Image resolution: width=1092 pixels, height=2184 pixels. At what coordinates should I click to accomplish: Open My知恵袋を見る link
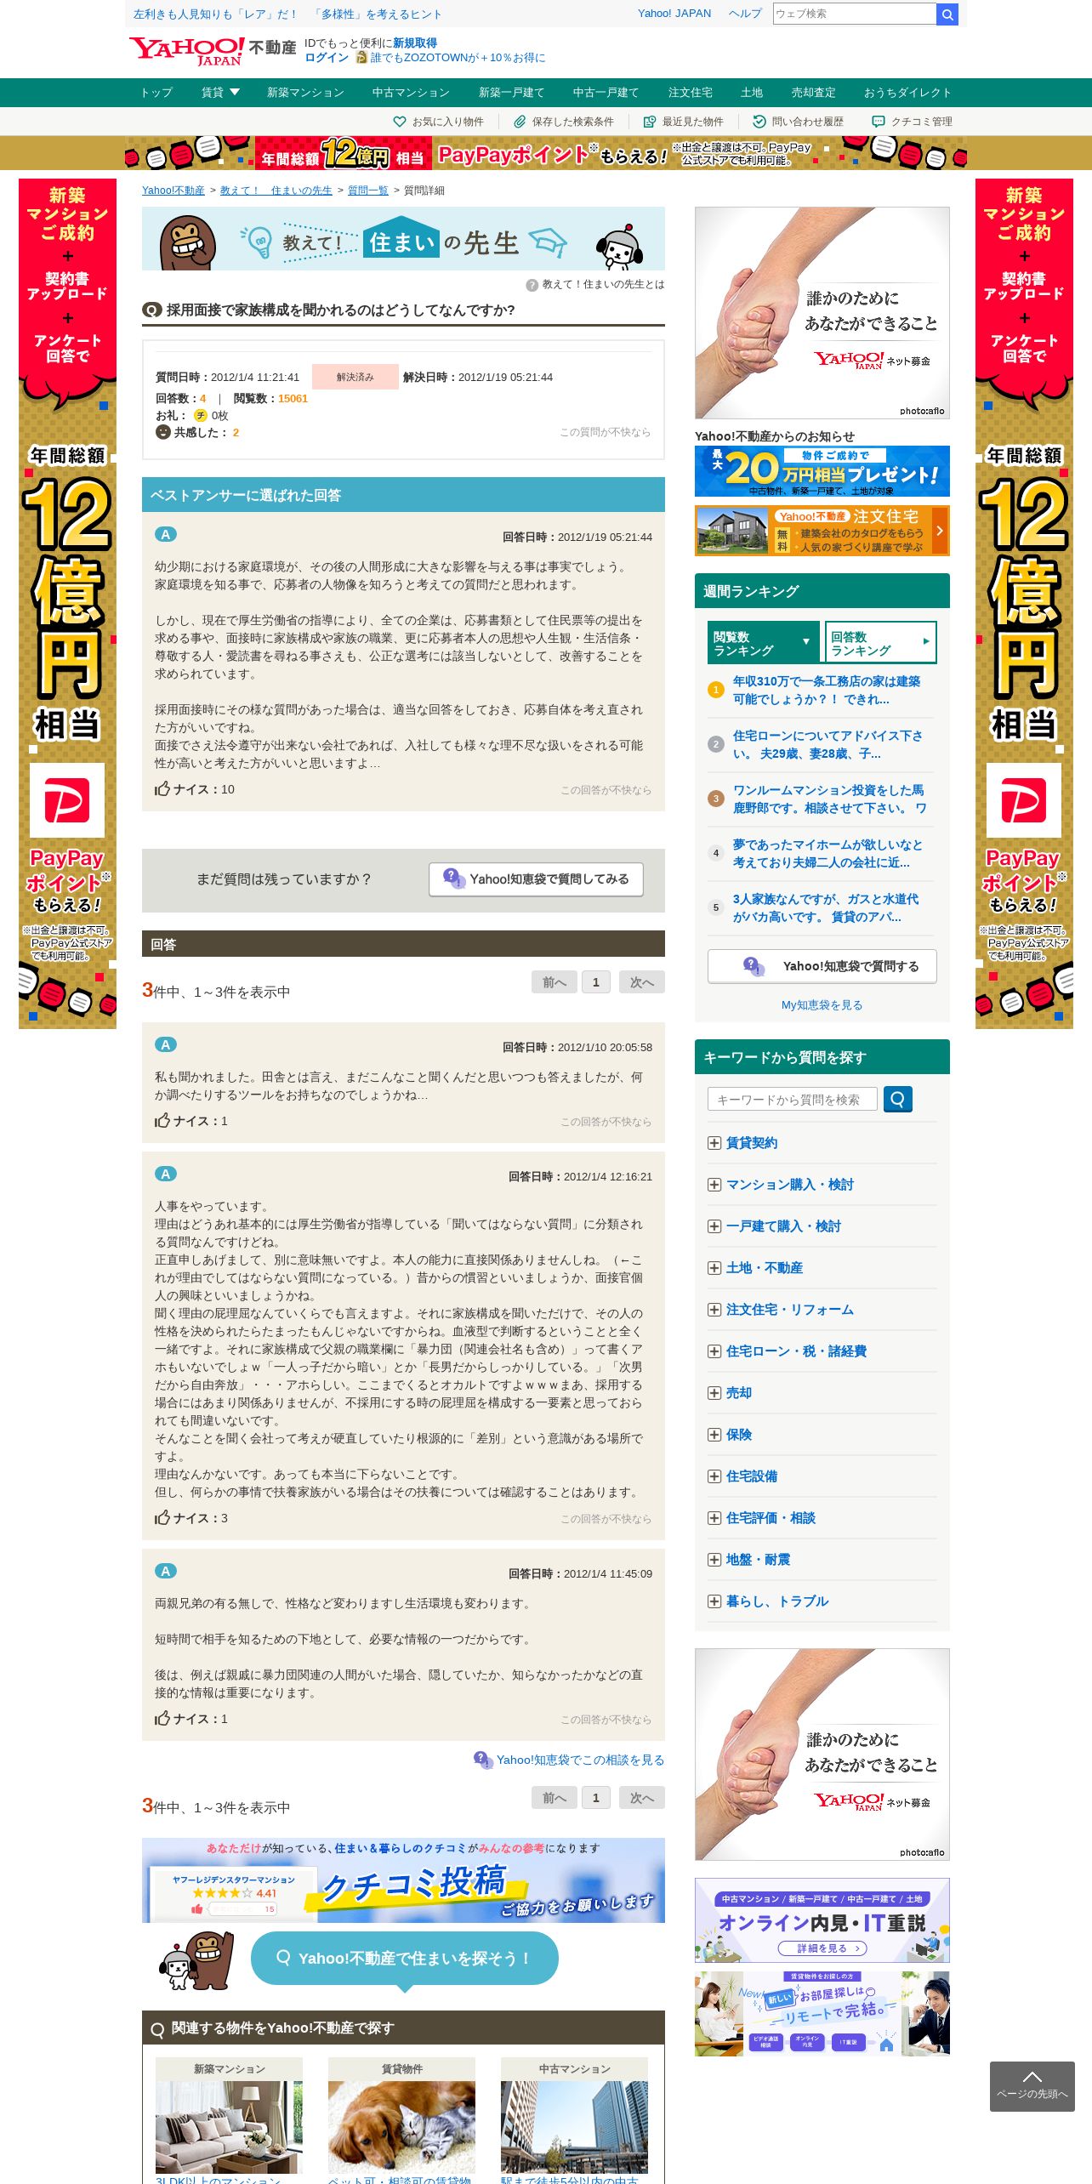822,1005
